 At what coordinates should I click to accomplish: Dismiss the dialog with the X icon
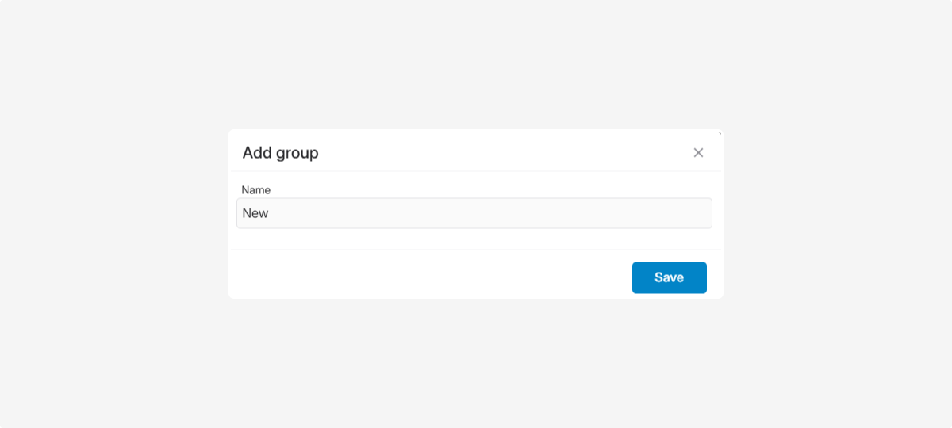click(698, 153)
